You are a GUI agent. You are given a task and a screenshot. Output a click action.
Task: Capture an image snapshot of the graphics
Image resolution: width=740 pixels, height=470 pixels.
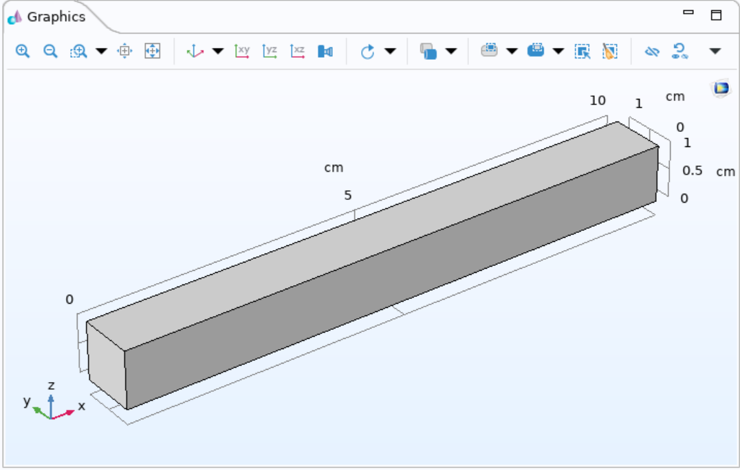(488, 51)
